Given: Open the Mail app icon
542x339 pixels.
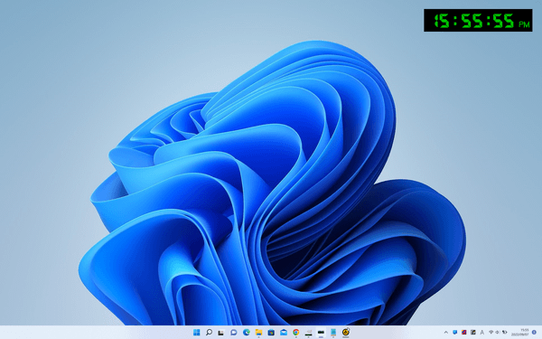Looking at the screenshot, I should tap(284, 333).
